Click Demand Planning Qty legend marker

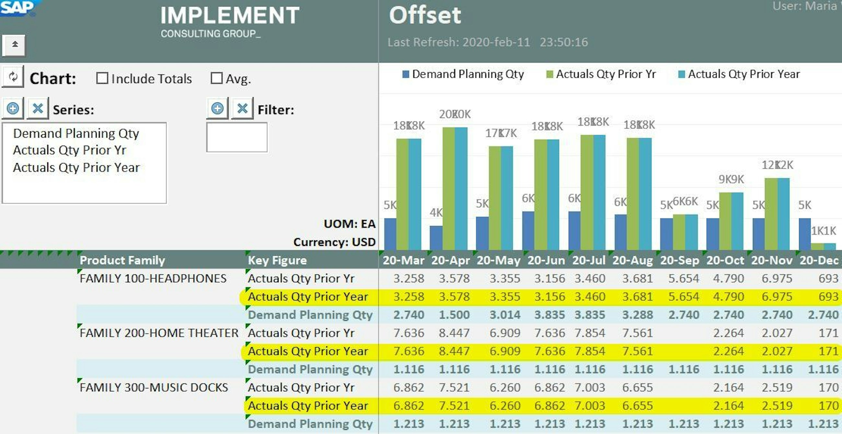click(x=406, y=74)
